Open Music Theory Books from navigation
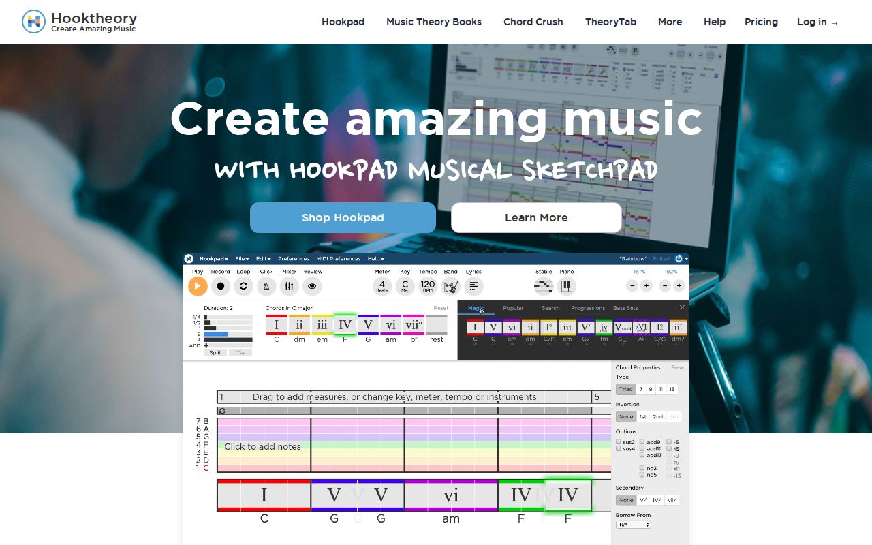 point(434,22)
